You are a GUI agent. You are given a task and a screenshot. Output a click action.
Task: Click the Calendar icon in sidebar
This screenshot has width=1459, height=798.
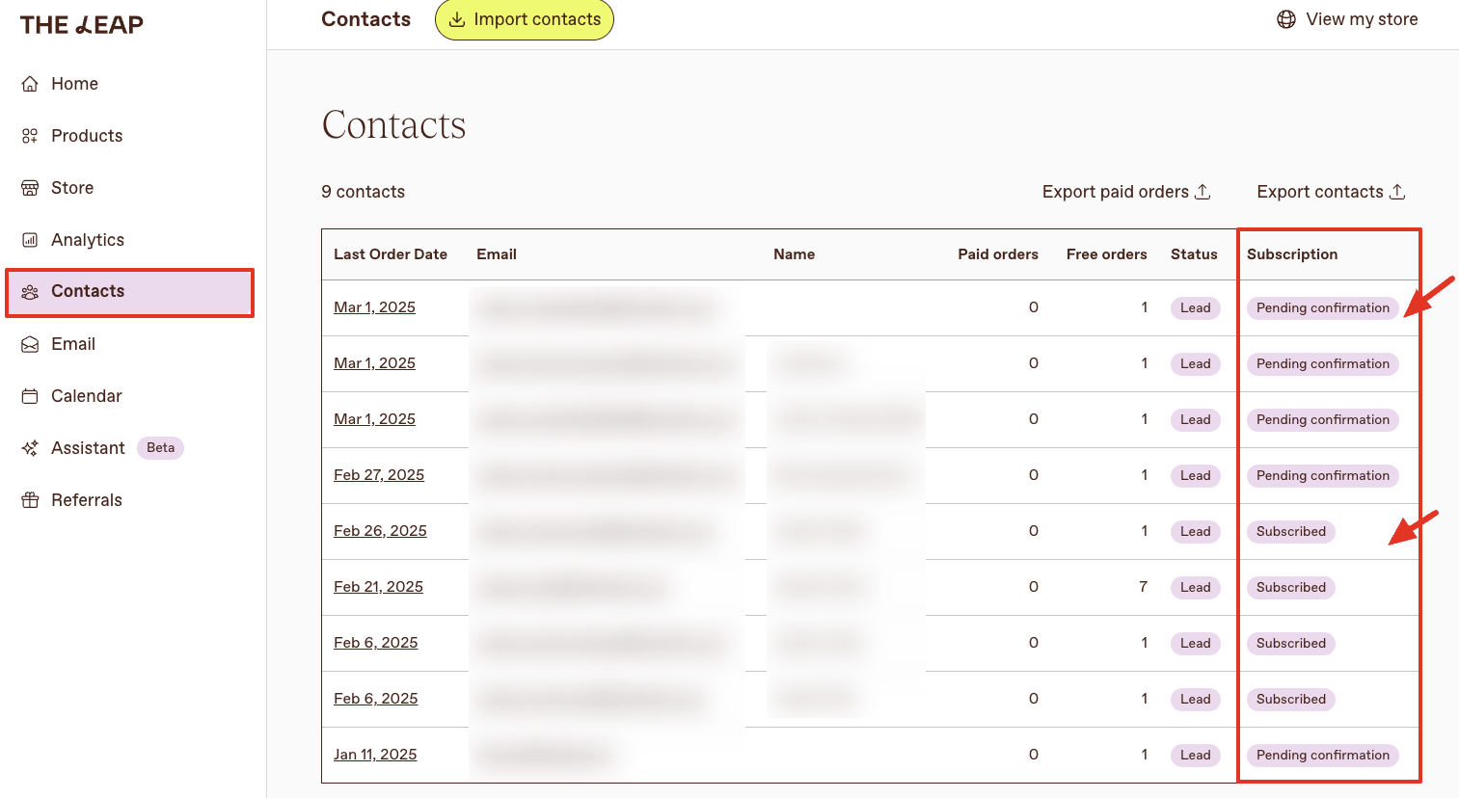(x=30, y=396)
